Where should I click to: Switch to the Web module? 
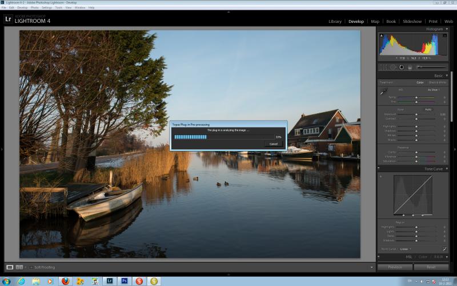pyautogui.click(x=448, y=21)
